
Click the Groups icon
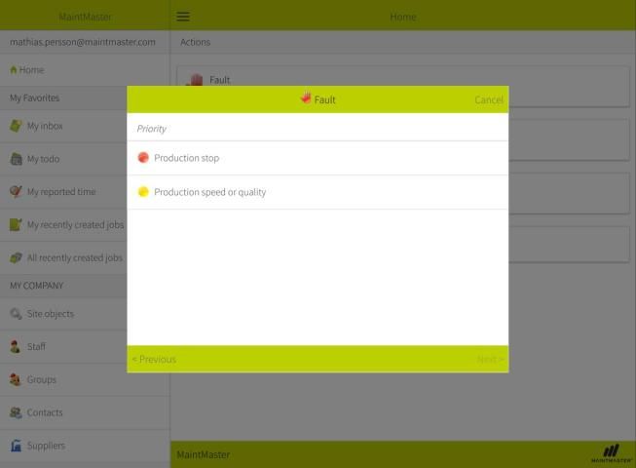pyautogui.click(x=16, y=380)
